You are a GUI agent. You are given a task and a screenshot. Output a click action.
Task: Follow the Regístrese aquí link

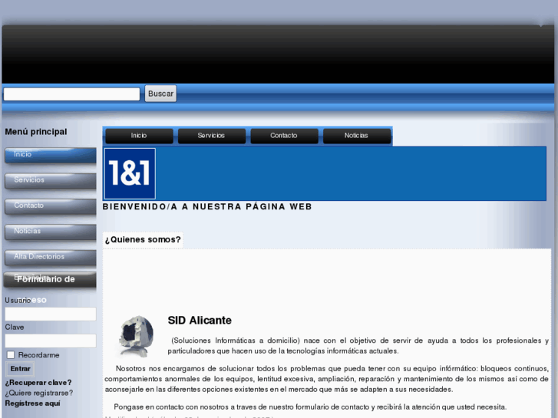click(32, 403)
